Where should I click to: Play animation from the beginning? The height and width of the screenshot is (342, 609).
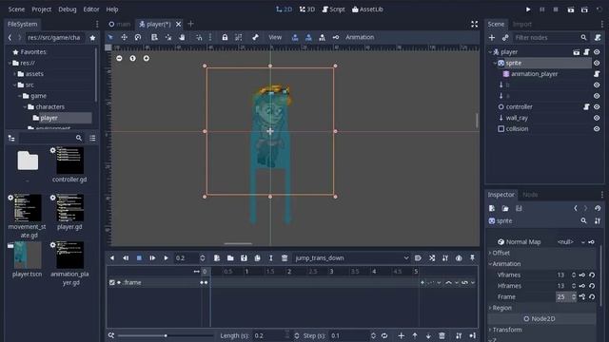click(152, 257)
